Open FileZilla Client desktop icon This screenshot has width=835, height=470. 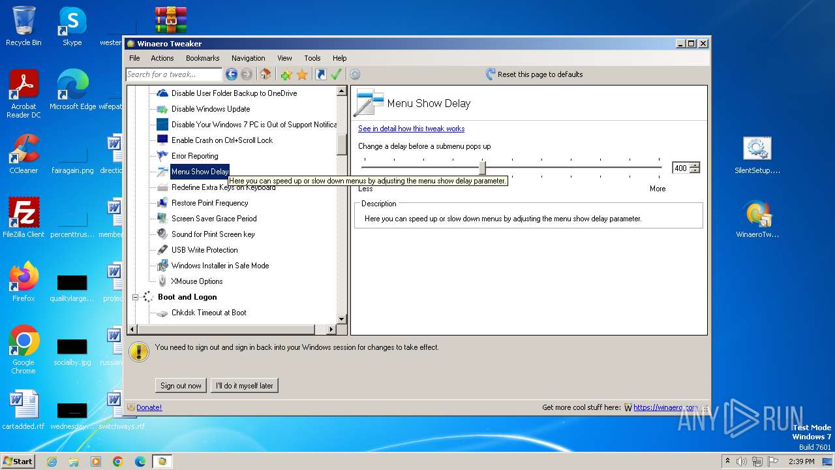click(23, 217)
